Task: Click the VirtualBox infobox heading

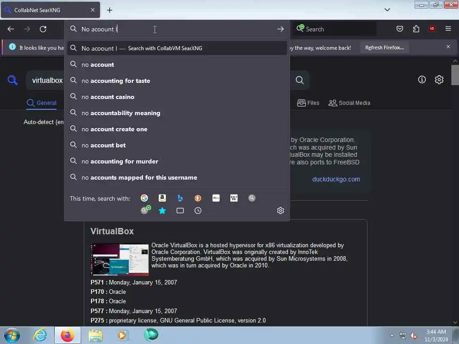Action: click(112, 232)
